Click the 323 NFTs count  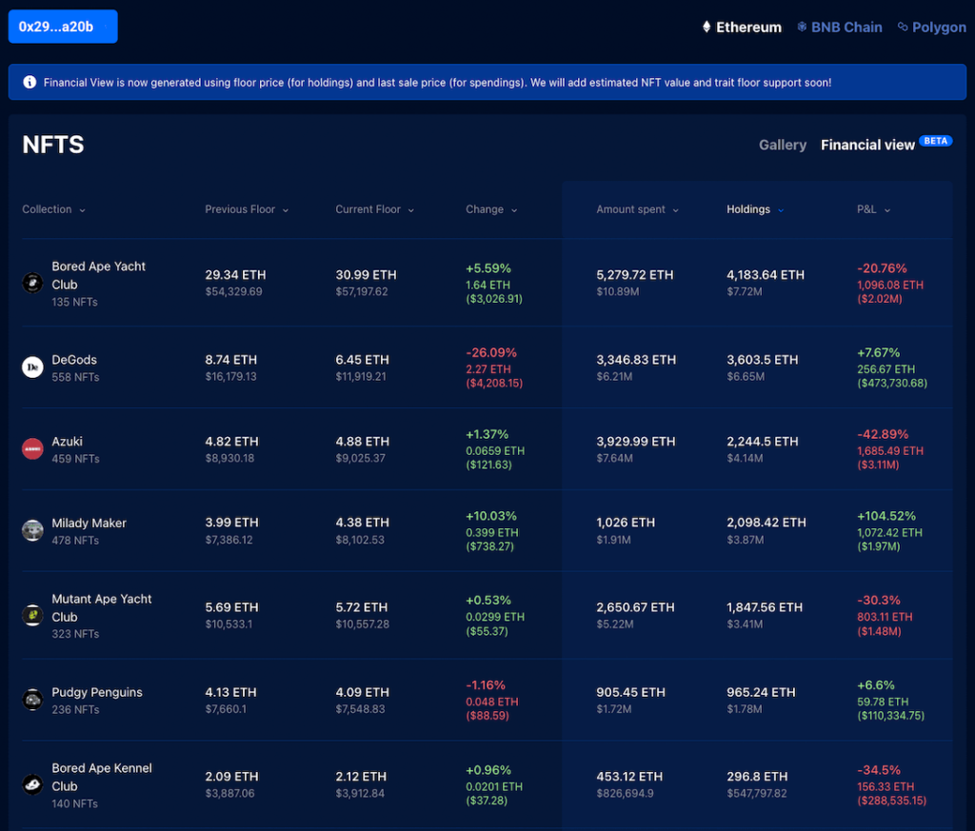(75, 634)
